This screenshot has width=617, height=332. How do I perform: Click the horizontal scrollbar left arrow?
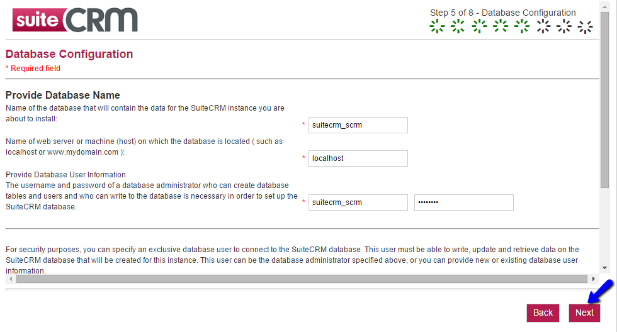point(11,279)
